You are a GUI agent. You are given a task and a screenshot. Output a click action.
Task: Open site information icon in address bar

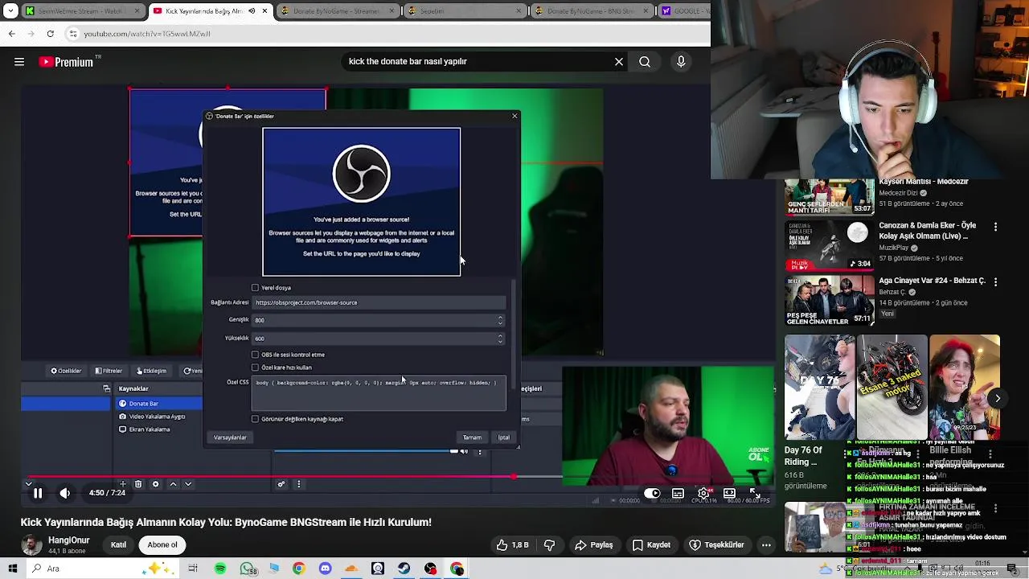coord(72,34)
